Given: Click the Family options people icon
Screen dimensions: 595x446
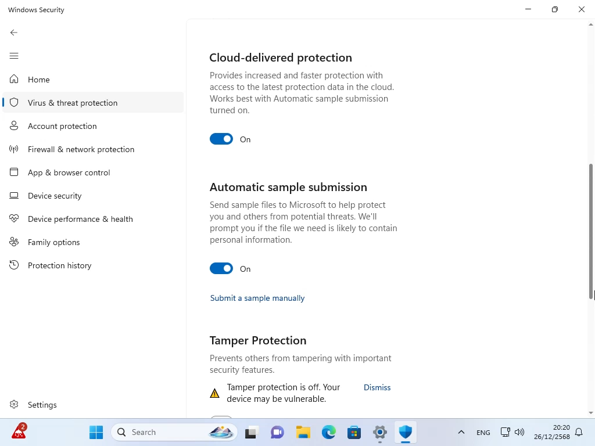Looking at the screenshot, I should 15,242.
